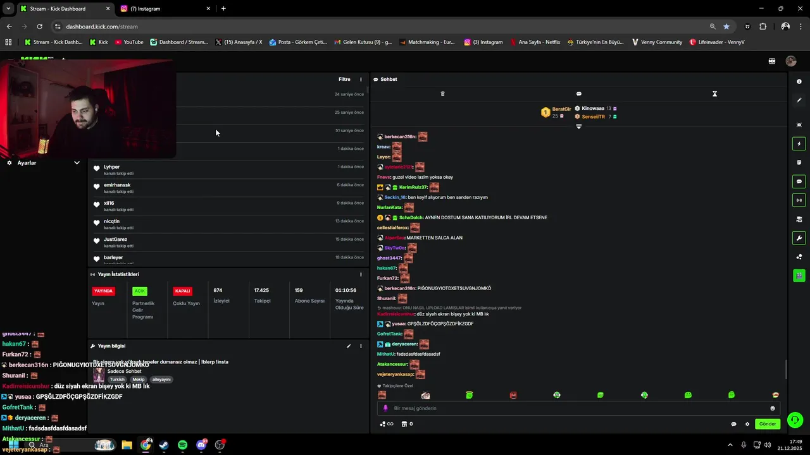Select the layout icon next to header avatar

(x=772, y=61)
